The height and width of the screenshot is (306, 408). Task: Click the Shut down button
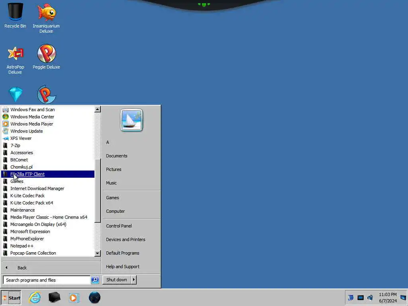click(117, 280)
